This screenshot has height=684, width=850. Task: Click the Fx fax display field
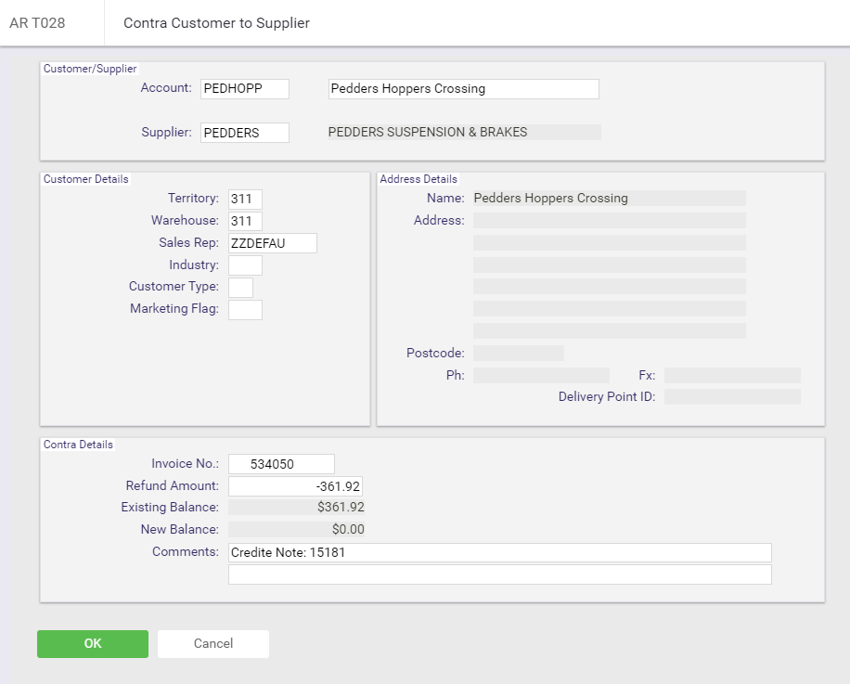732,375
